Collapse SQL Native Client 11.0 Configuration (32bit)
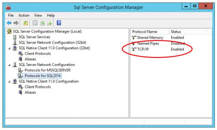The image size is (217, 130). click(9, 48)
